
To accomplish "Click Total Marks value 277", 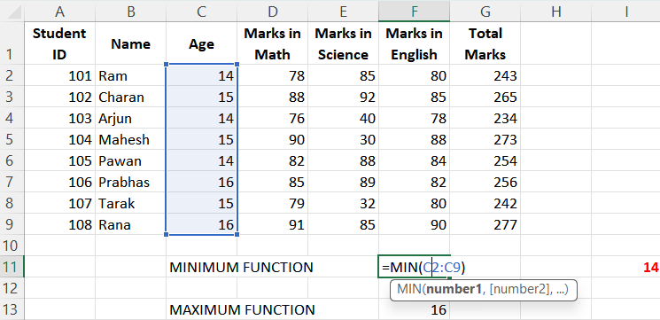I will pyautogui.click(x=485, y=224).
